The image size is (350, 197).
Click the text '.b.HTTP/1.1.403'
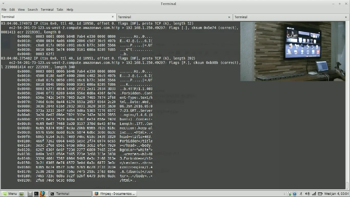tap(136, 89)
